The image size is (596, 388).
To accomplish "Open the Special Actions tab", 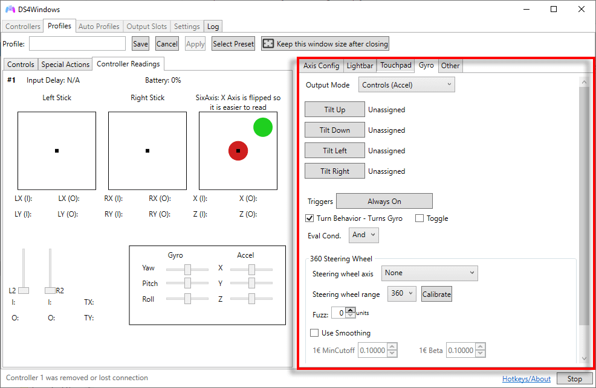I will tap(65, 65).
